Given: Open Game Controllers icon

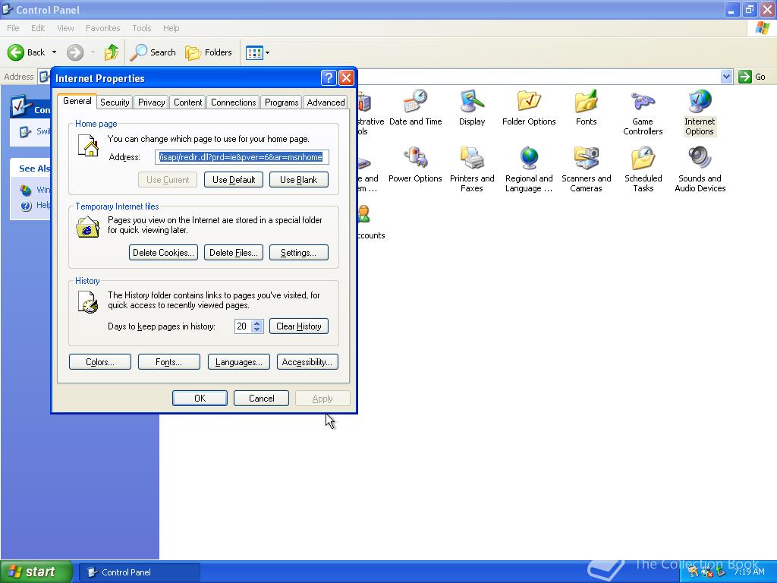Looking at the screenshot, I should 643,112.
